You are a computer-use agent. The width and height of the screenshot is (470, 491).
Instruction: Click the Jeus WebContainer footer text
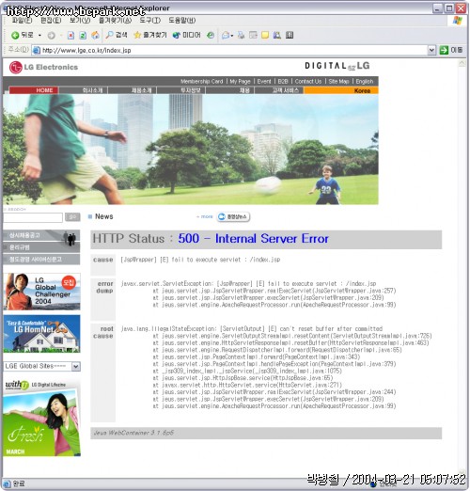[x=133, y=433]
